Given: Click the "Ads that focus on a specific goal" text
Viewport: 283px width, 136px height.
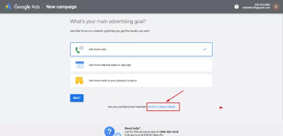Looking at the screenshot, I should pos(110,31).
